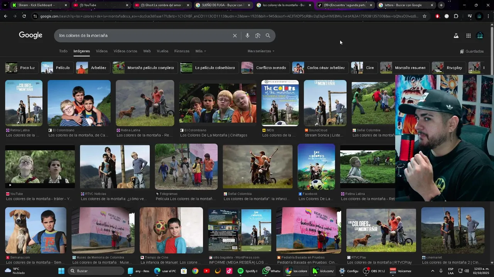Open the Más dropdown menu
Viewport: 494px width, 277px height.
(x=201, y=51)
